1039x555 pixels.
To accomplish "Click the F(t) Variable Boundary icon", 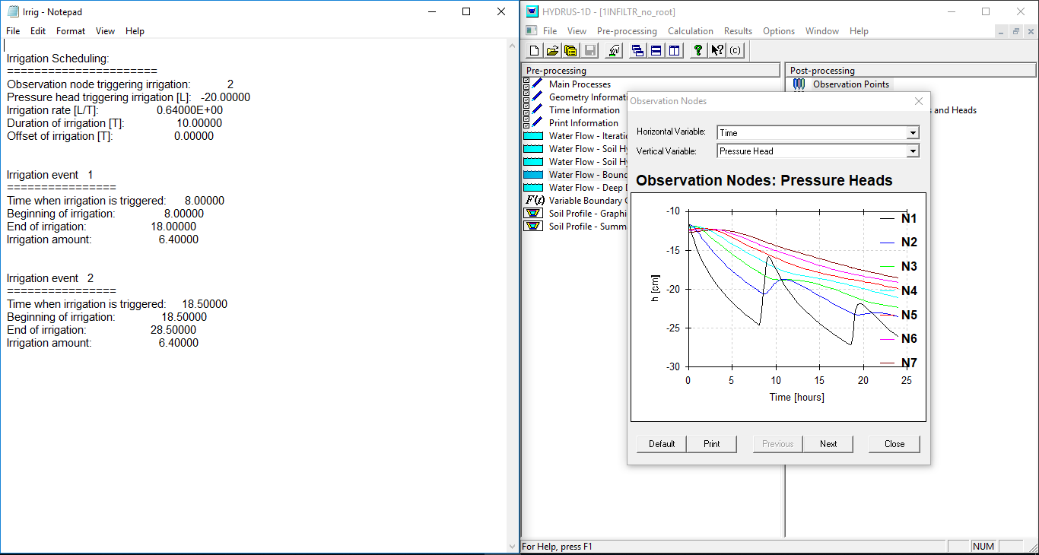I will coord(535,200).
